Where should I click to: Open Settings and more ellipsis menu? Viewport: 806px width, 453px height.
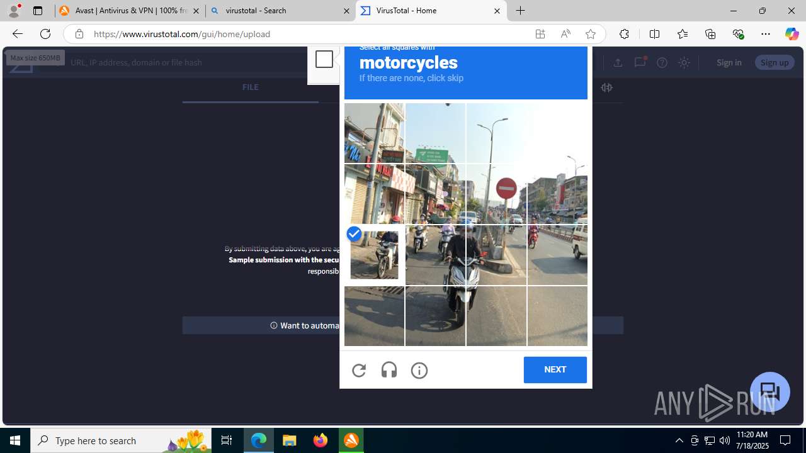(x=766, y=34)
